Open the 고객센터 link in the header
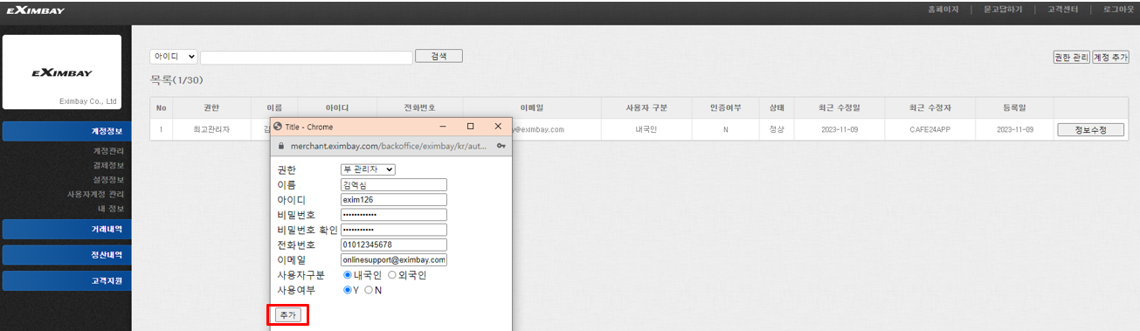This screenshot has width=1140, height=331. [1063, 10]
